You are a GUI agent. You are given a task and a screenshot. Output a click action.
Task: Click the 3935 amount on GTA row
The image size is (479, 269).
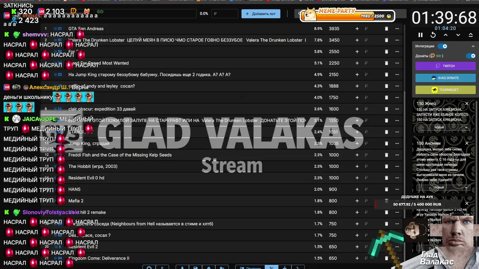point(334,29)
